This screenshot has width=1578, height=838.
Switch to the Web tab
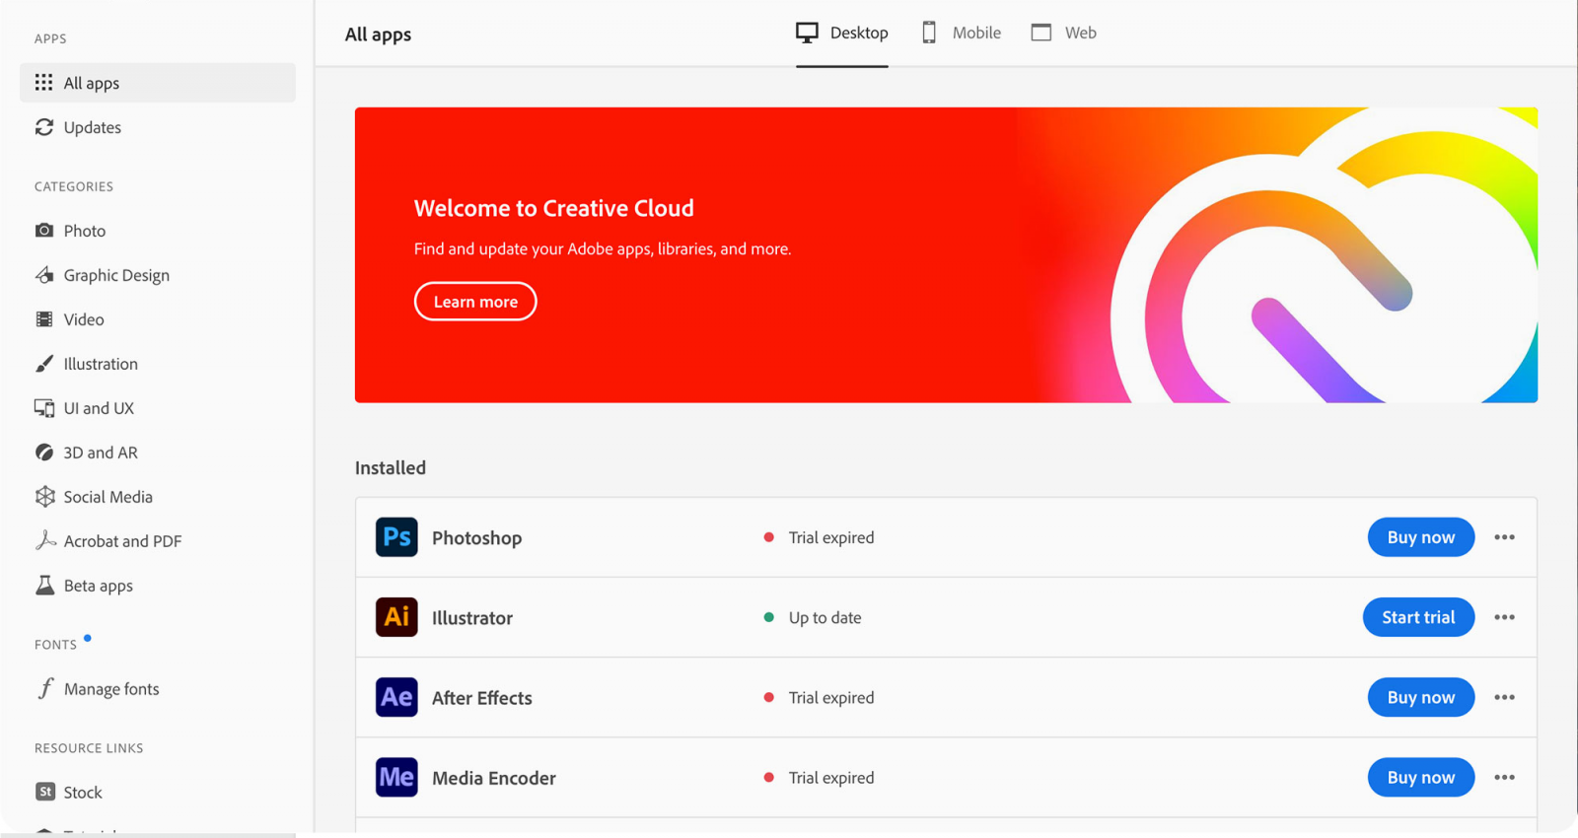pyautogui.click(x=1064, y=33)
